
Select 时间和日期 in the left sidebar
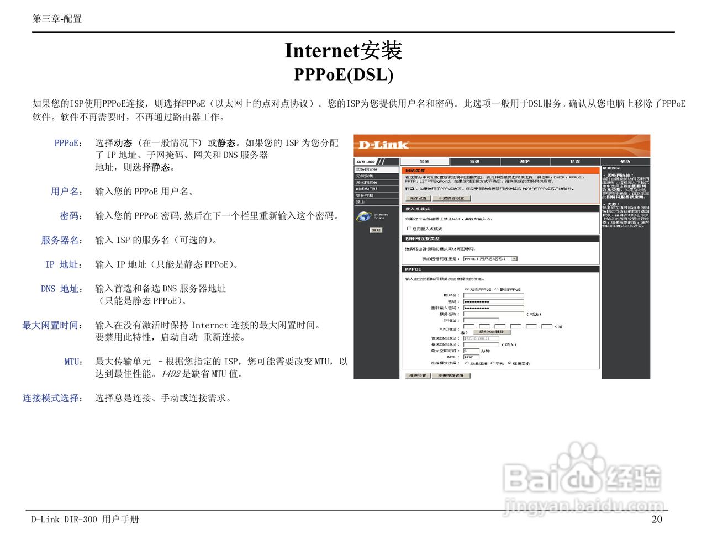point(376,189)
